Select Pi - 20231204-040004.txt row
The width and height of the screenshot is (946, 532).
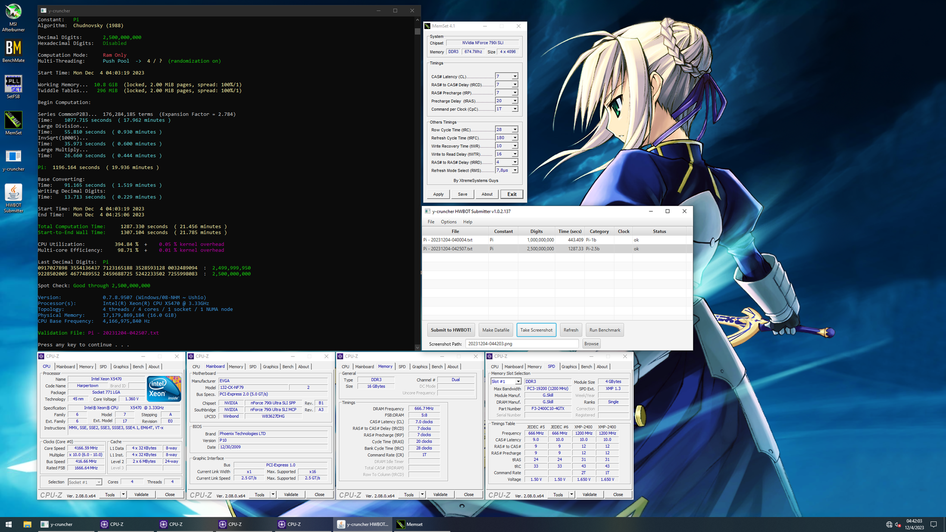point(554,240)
